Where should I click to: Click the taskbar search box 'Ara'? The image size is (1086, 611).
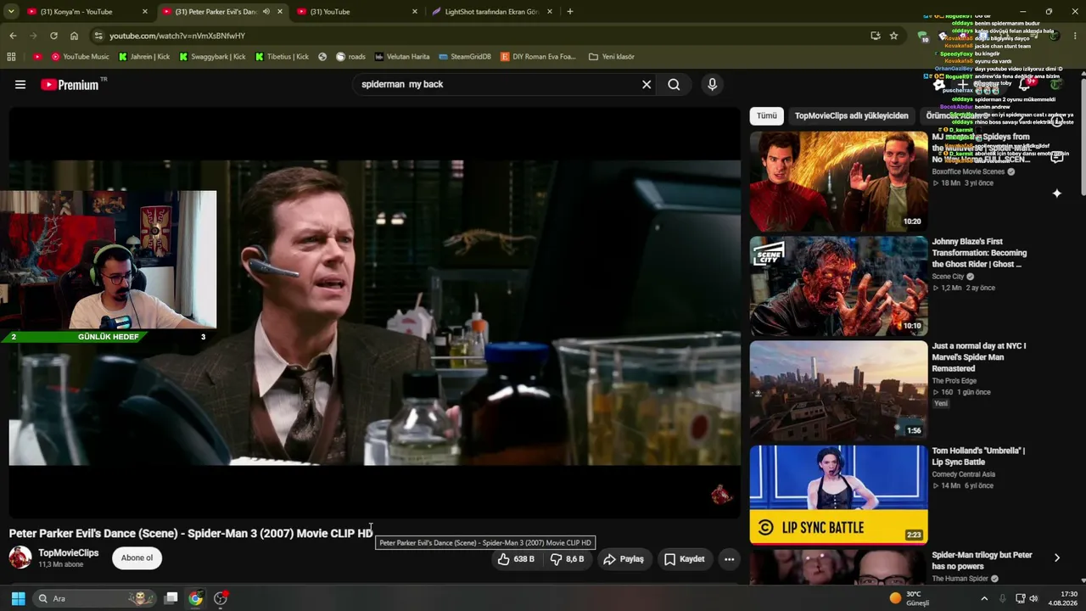[x=93, y=598]
